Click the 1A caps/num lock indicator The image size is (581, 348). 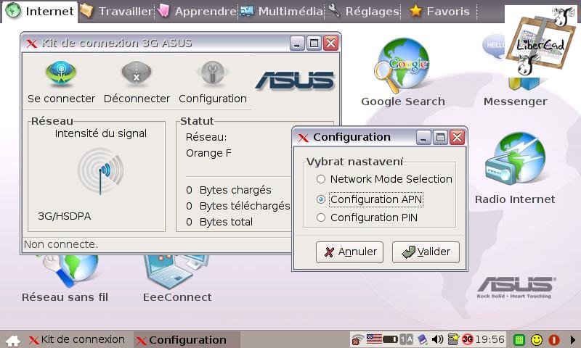(406, 339)
